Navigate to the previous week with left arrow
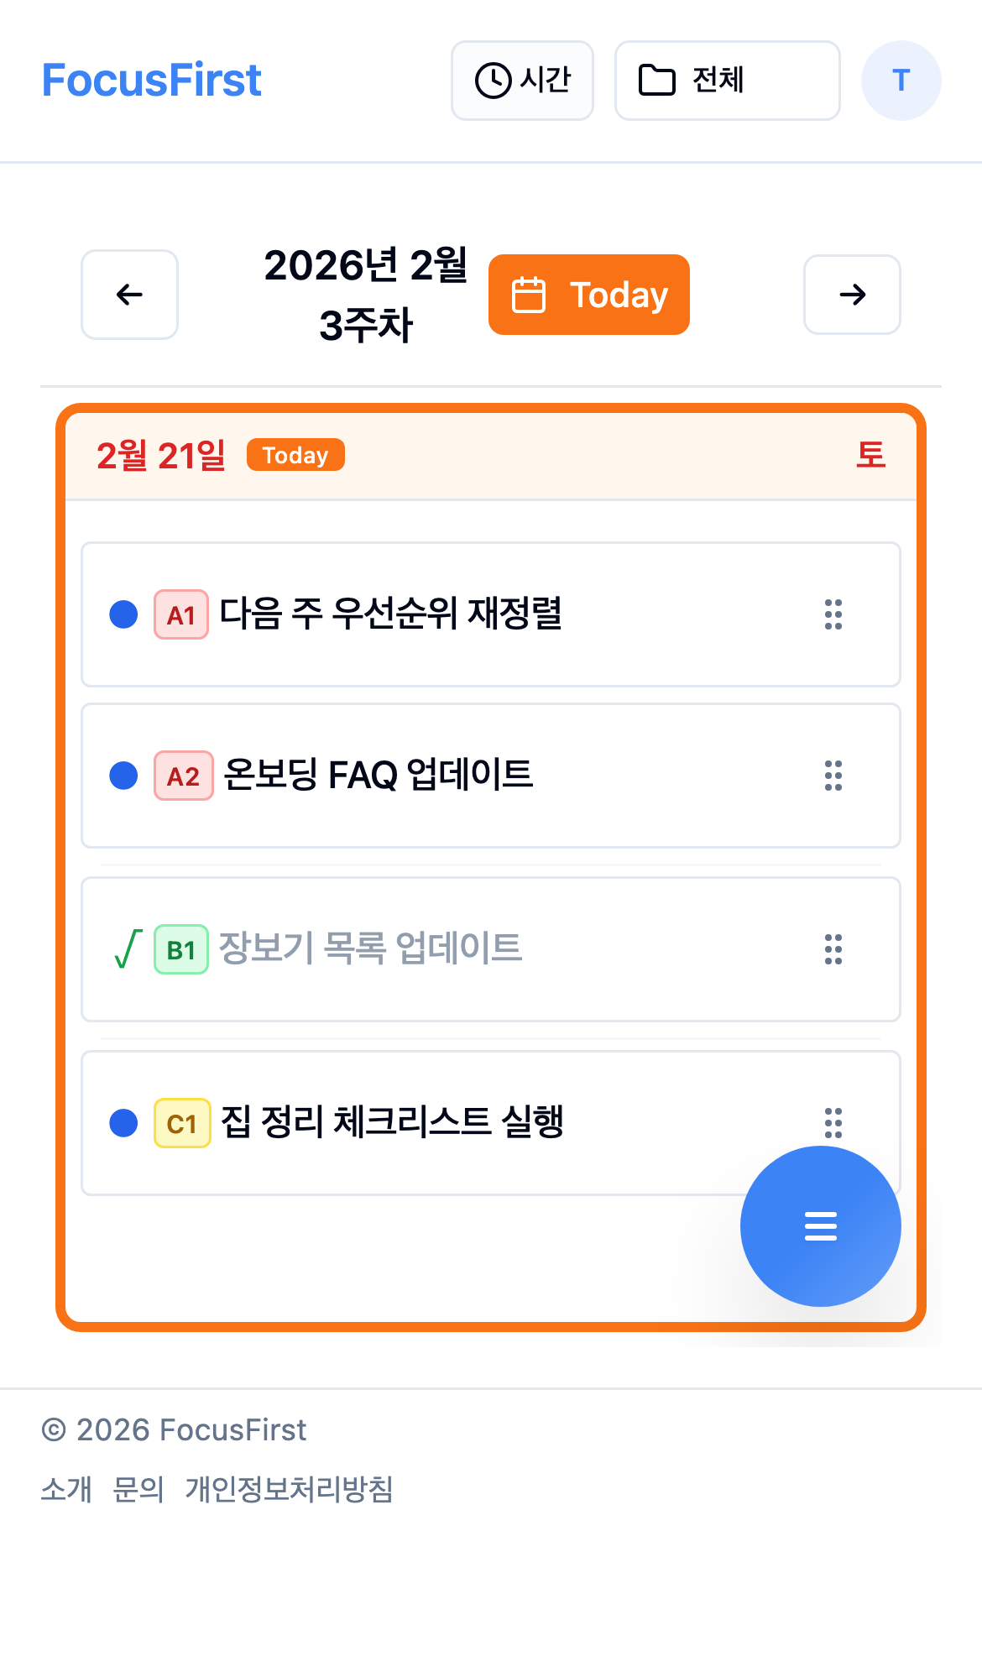982x1672 pixels. [x=129, y=295]
